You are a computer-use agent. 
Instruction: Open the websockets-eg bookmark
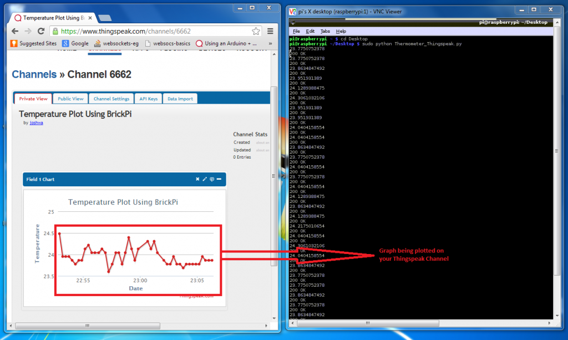pyautogui.click(x=116, y=43)
